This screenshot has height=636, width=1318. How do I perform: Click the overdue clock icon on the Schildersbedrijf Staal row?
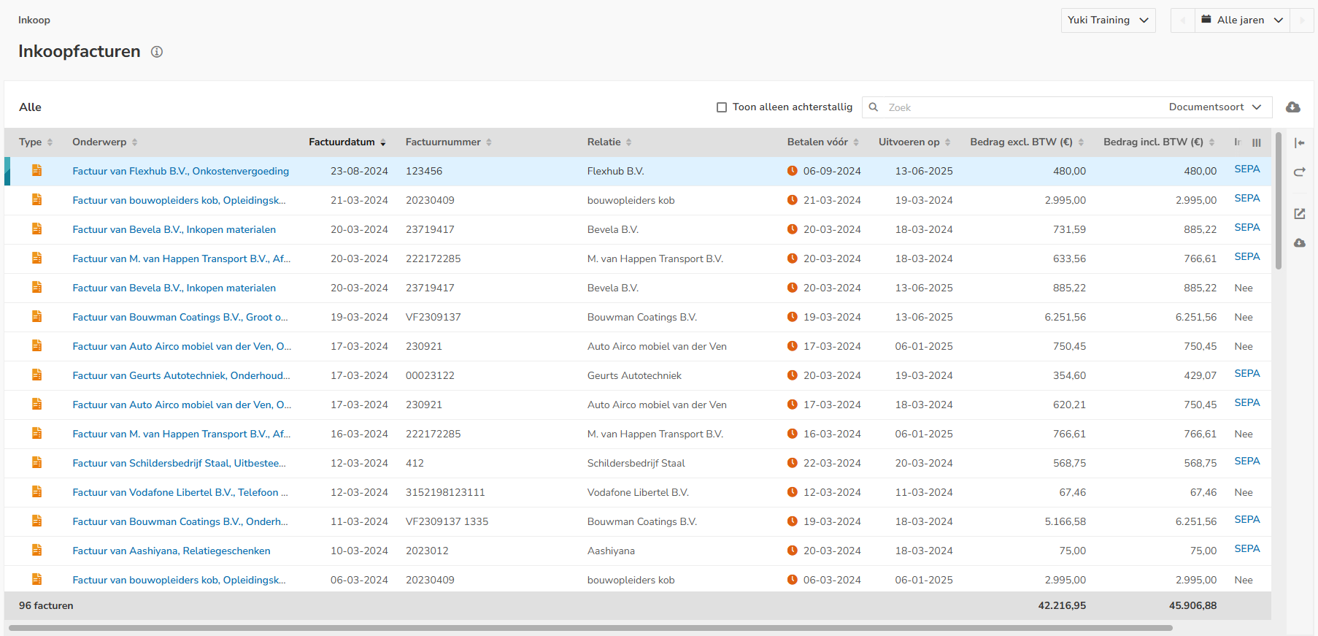click(793, 463)
